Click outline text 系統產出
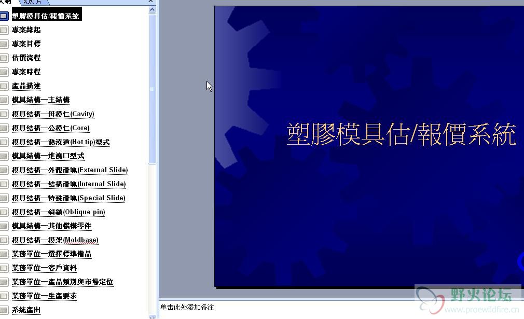 (x=26, y=310)
